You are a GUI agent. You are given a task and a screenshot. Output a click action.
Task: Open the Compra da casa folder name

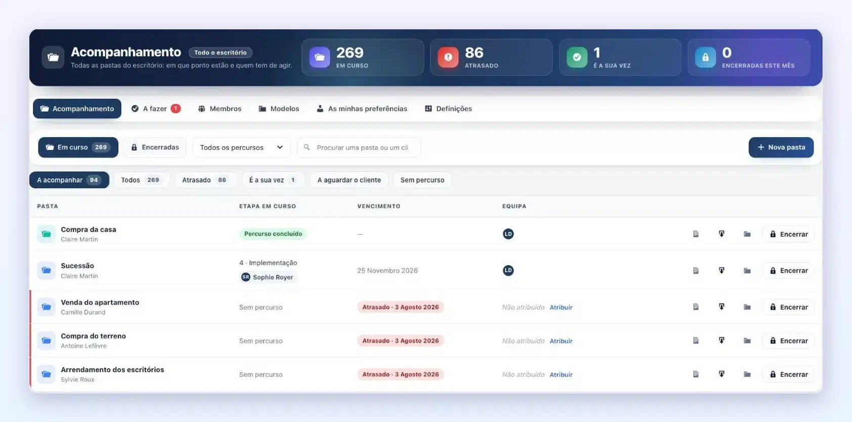(88, 229)
